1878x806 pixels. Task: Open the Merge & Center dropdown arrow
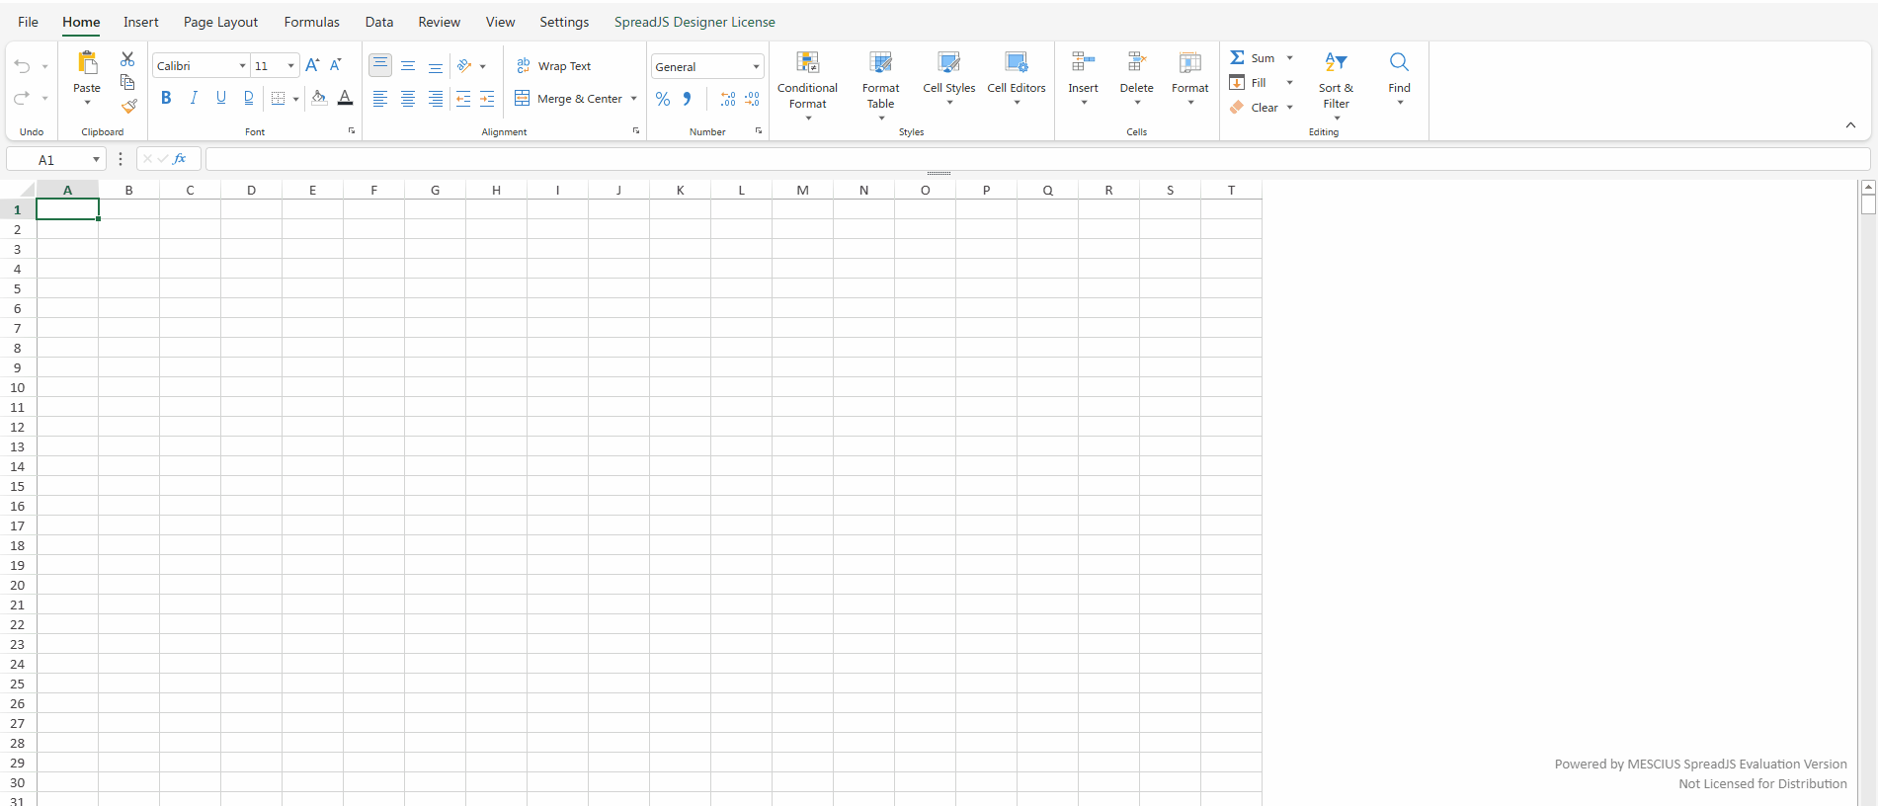(x=633, y=99)
